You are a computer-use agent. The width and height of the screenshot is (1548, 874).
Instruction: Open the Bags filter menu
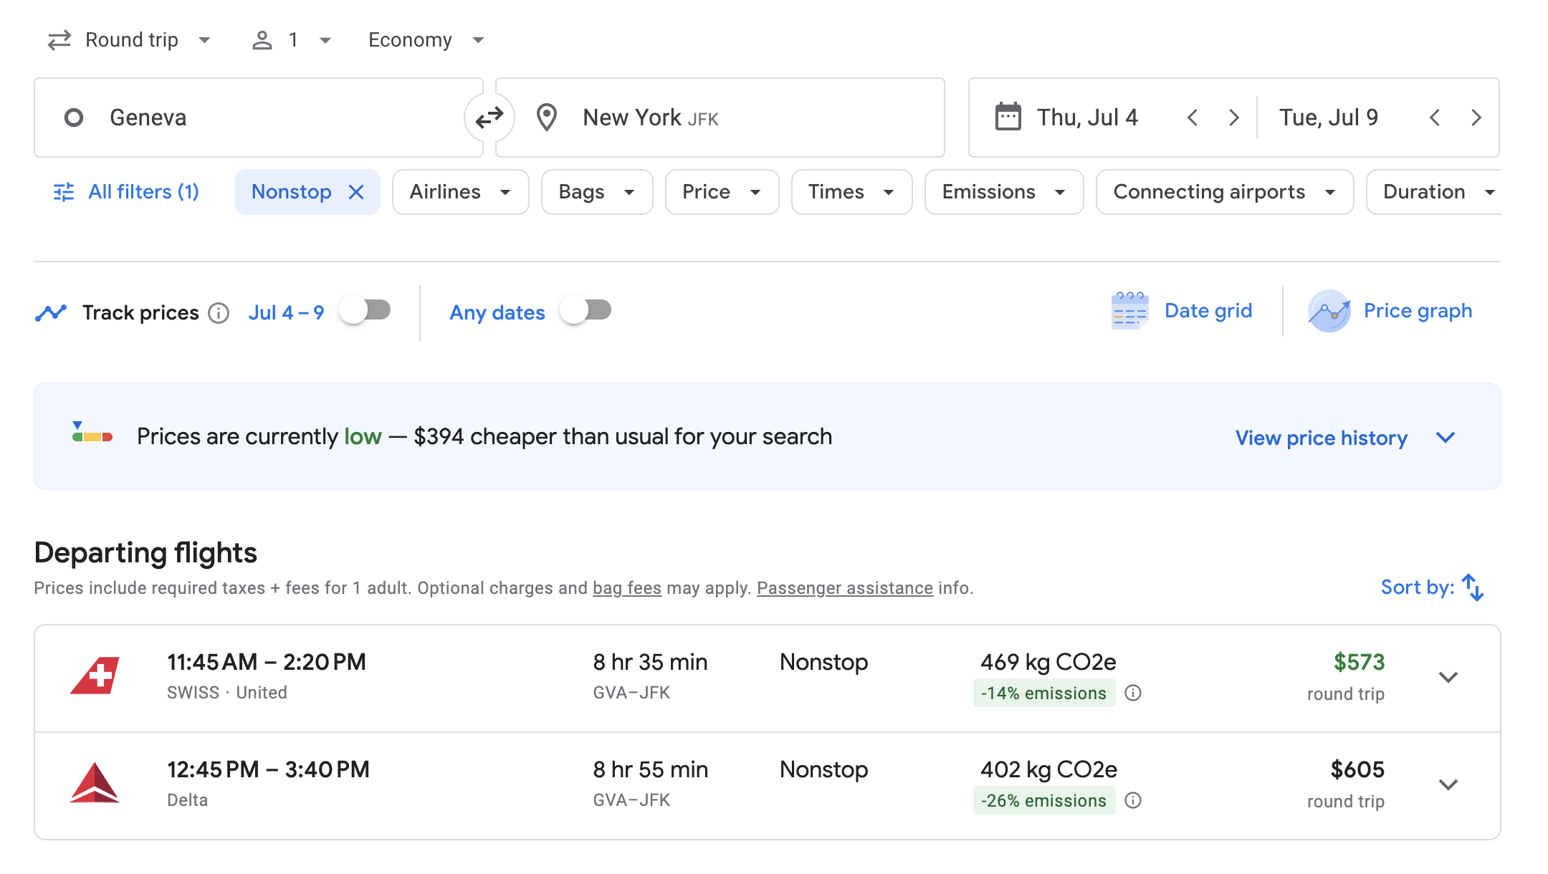point(596,192)
